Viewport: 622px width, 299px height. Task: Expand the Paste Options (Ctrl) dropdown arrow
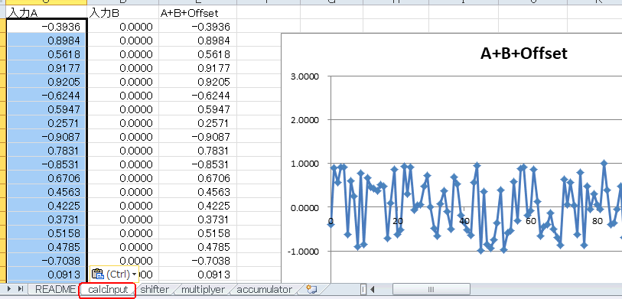(x=135, y=274)
